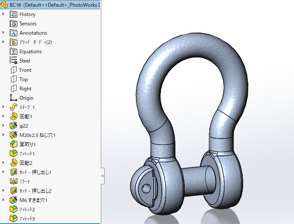Click the φ22 hole wizard icon
294x224 pixels.
click(14, 126)
